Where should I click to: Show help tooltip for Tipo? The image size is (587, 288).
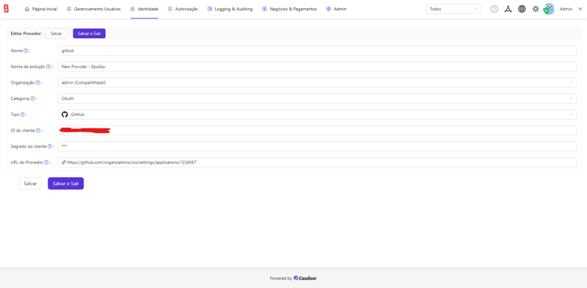pos(23,115)
